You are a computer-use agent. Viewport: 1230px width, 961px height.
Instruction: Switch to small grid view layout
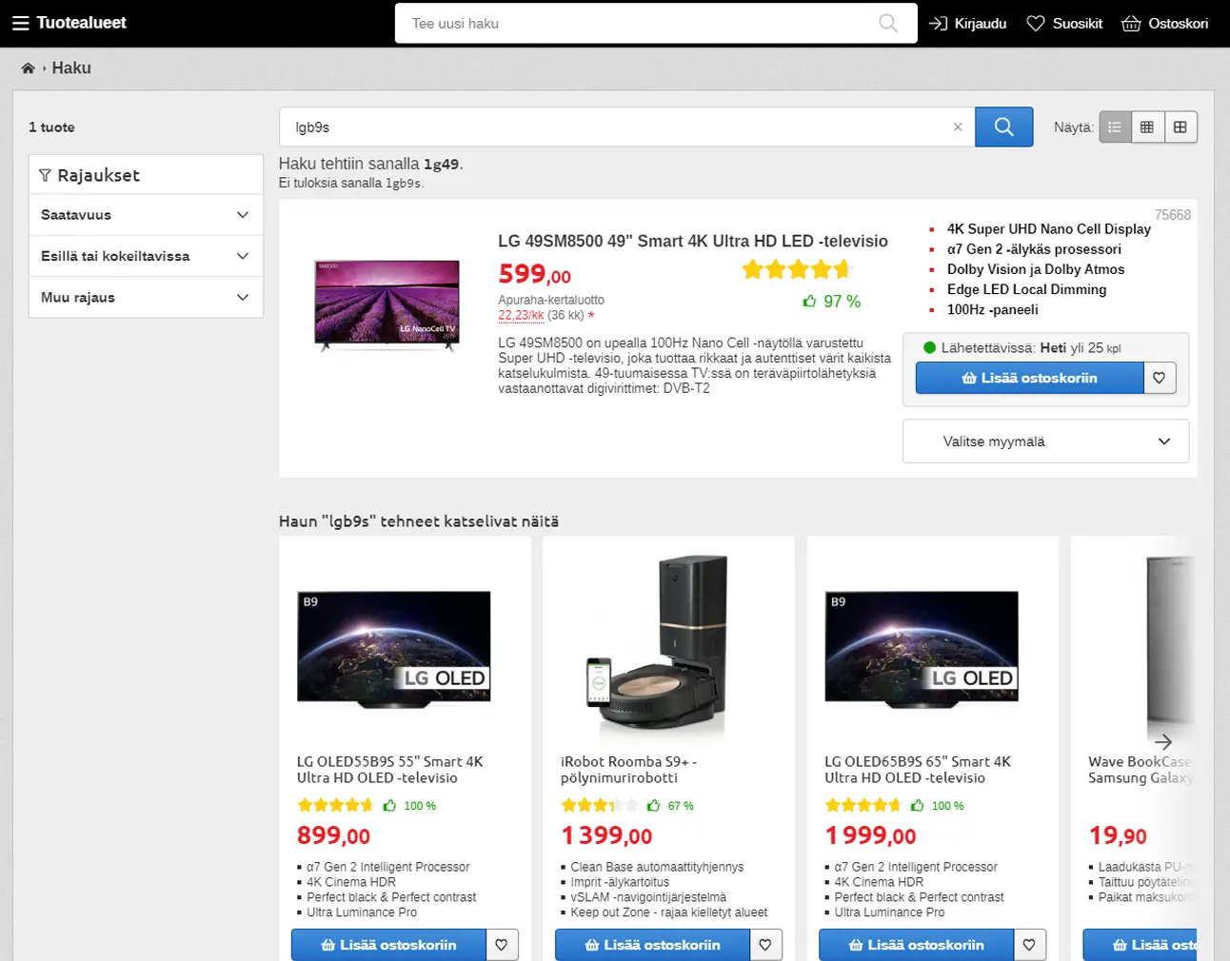(1147, 127)
